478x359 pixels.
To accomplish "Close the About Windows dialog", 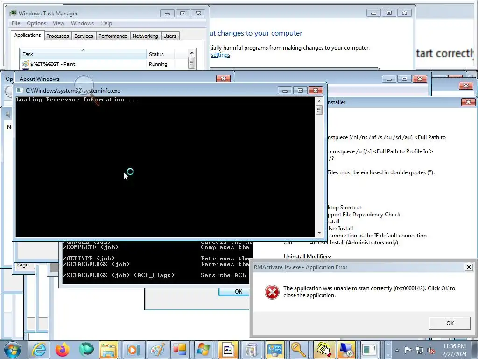I will pyautogui.click(x=223, y=79).
